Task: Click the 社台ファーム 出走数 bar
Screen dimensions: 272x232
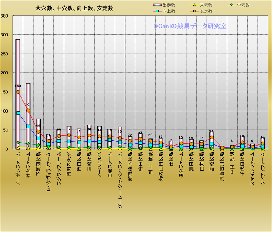Action: [x=28, y=96]
